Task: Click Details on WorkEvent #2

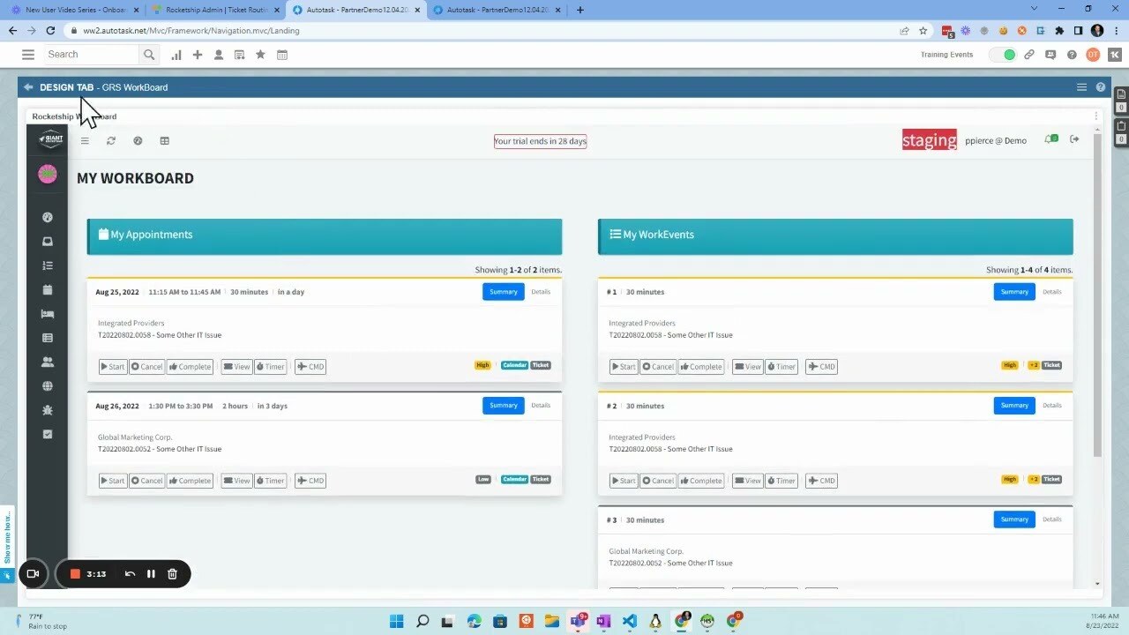Action: pos(1052,406)
